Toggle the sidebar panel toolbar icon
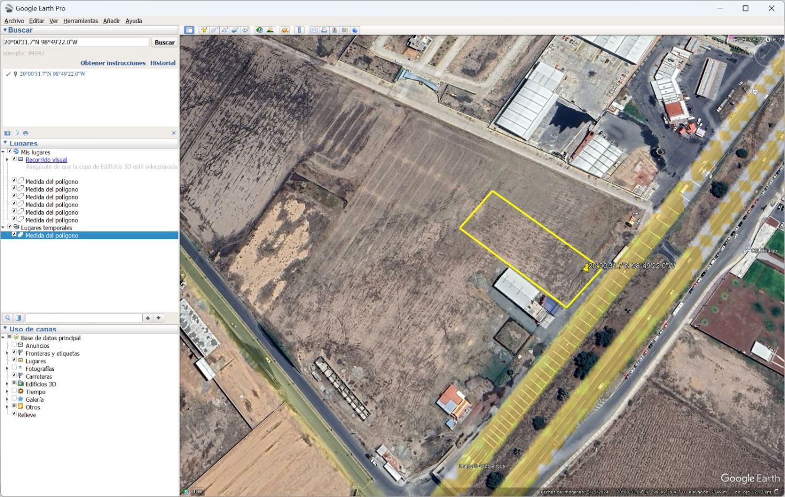 189,30
